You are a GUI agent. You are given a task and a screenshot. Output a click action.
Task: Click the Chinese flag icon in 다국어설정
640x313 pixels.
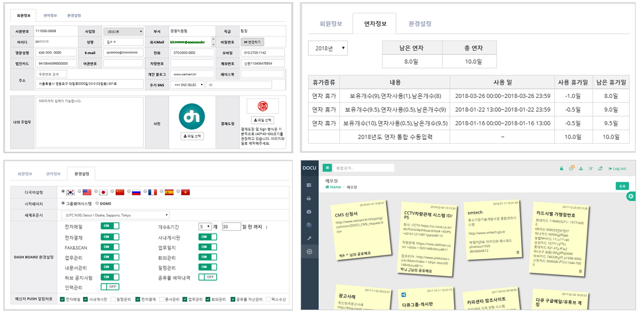click(120, 192)
